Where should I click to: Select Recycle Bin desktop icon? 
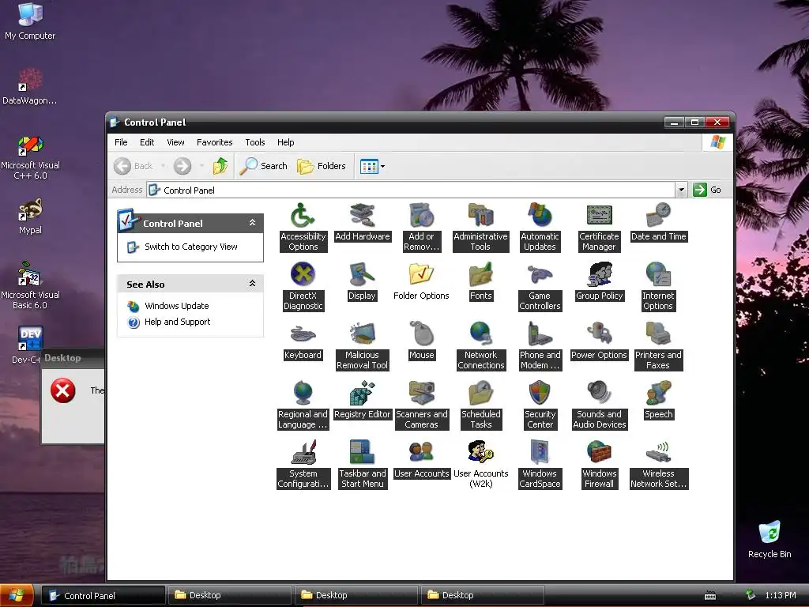pyautogui.click(x=769, y=541)
